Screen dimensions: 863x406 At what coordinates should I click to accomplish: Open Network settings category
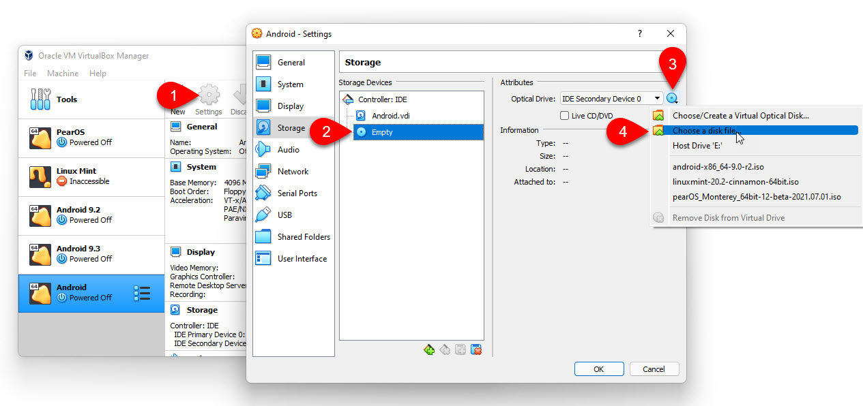point(293,172)
